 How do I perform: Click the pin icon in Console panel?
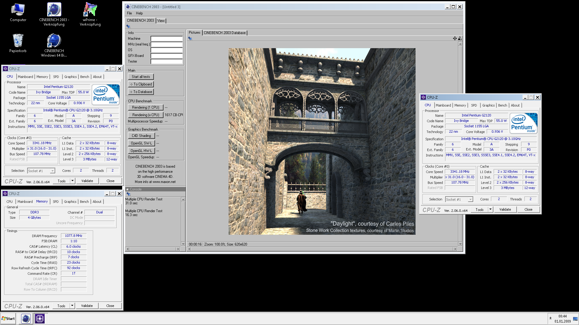128,194
